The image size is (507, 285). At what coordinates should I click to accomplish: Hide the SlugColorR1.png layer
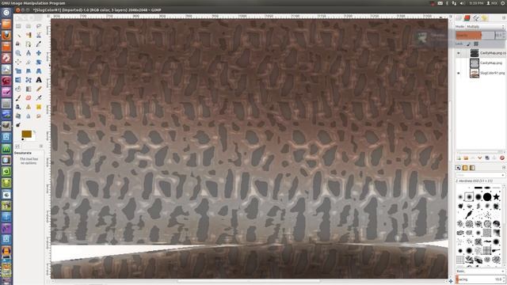[458, 73]
